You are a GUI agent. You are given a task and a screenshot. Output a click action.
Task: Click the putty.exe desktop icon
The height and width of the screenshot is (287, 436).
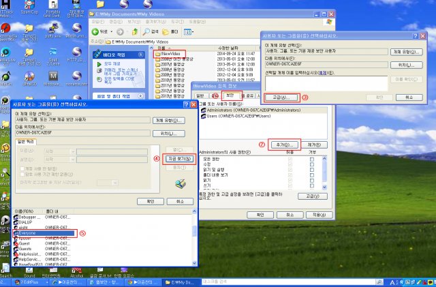tap(53, 31)
